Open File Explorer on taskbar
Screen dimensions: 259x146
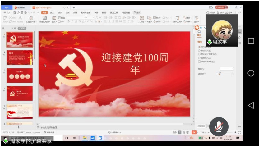coord(85,138)
